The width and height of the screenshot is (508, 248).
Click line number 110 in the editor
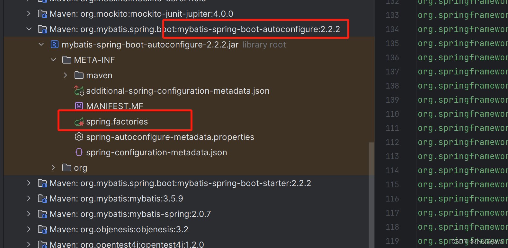[392, 114]
